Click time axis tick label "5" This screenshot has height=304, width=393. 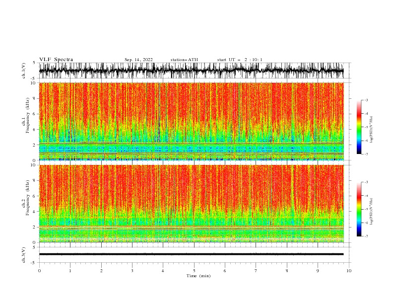click(x=194, y=271)
